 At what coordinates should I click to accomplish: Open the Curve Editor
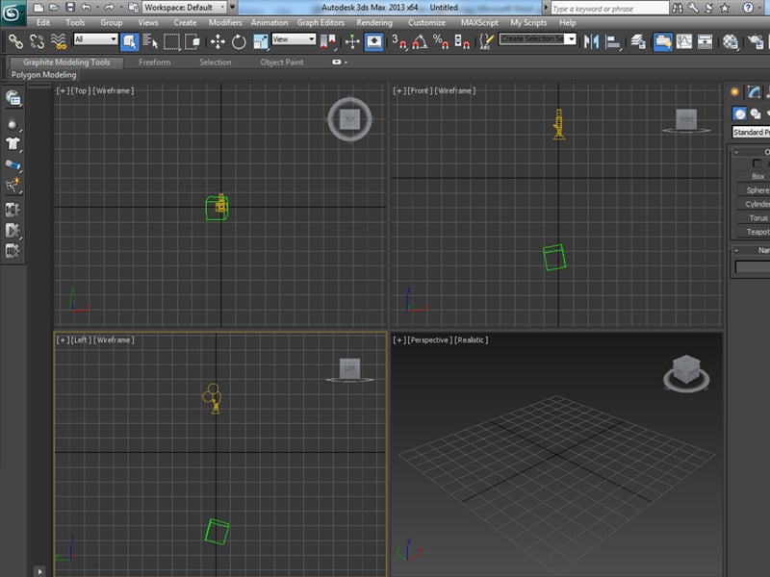point(684,41)
